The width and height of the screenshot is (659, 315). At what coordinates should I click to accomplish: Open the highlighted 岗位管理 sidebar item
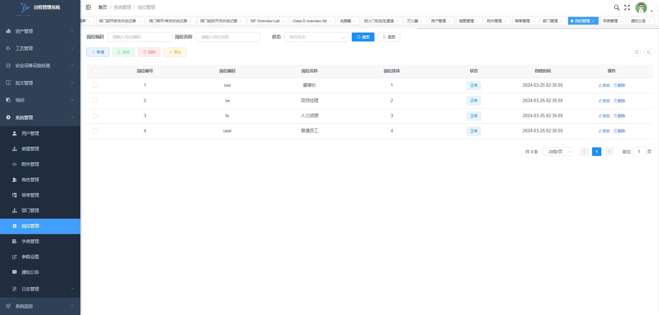pyautogui.click(x=40, y=226)
